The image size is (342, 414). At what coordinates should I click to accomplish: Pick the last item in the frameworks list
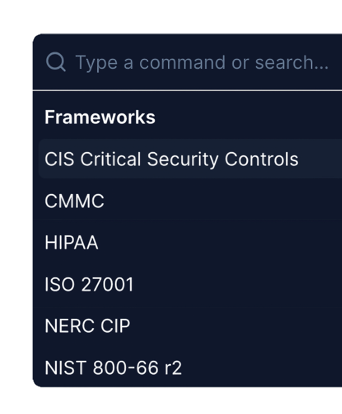coord(113,367)
